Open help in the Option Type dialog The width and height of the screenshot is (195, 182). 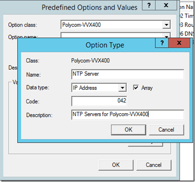[162, 43]
